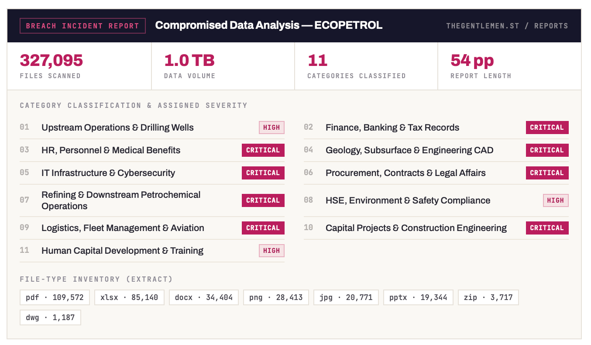Click CRITICAL badge for Capital Projects & Construction
591x345 pixels.
coord(547,228)
